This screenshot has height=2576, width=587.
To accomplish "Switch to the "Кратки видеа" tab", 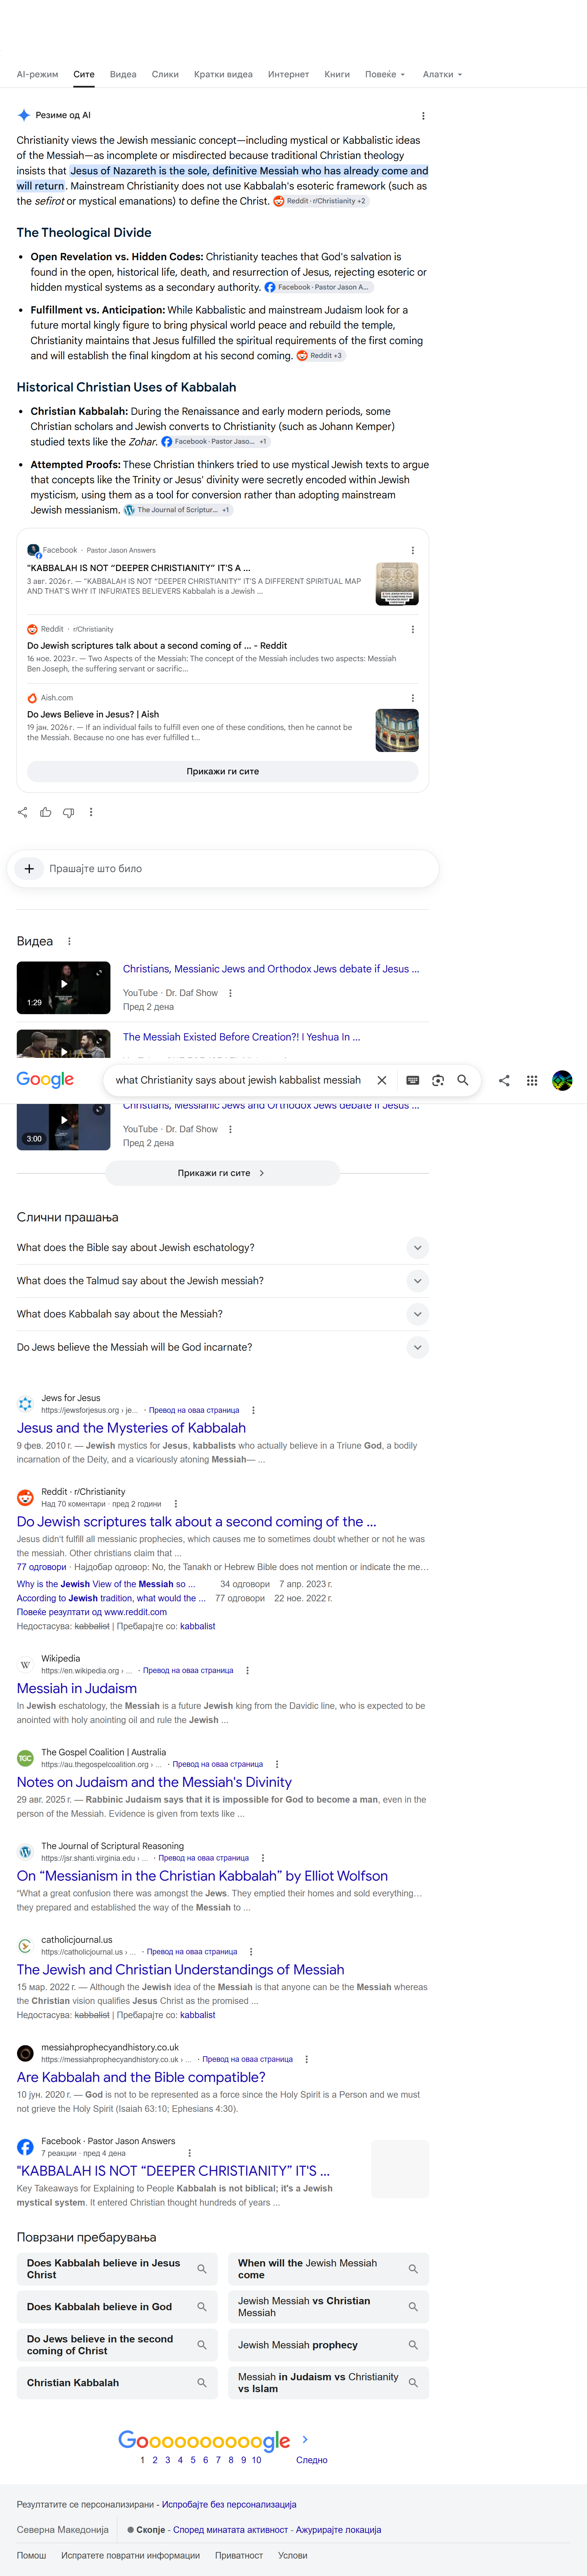I will 223,74.
